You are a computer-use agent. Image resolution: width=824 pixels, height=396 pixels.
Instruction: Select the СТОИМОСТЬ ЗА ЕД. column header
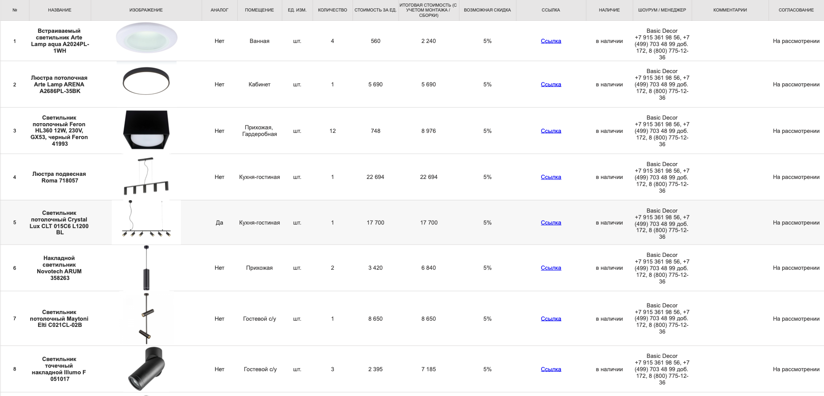pyautogui.click(x=376, y=10)
